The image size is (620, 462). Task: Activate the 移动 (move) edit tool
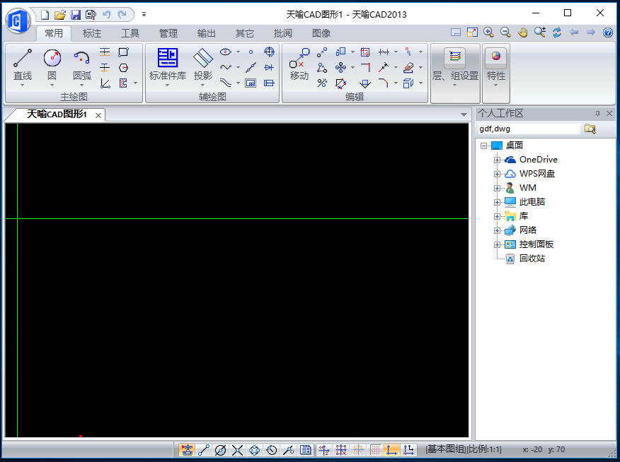pyautogui.click(x=299, y=64)
